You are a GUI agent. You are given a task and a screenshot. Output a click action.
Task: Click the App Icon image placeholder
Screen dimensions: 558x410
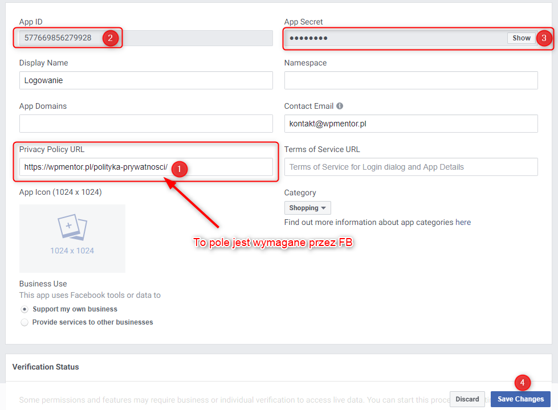pyautogui.click(x=72, y=238)
